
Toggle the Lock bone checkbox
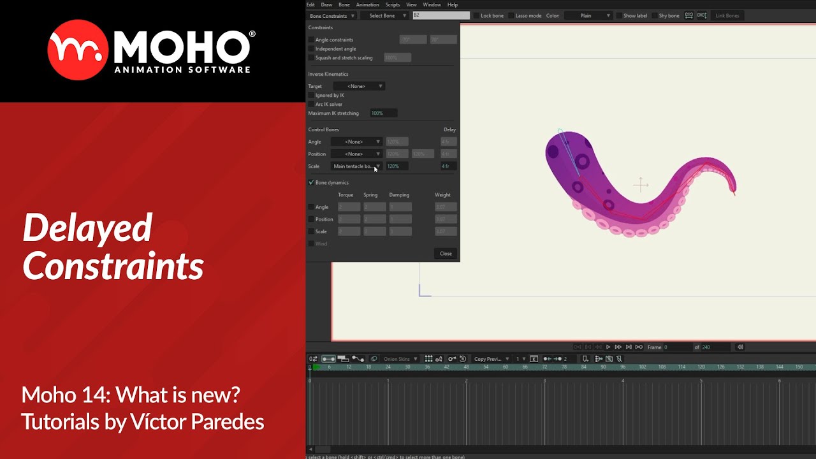click(476, 15)
